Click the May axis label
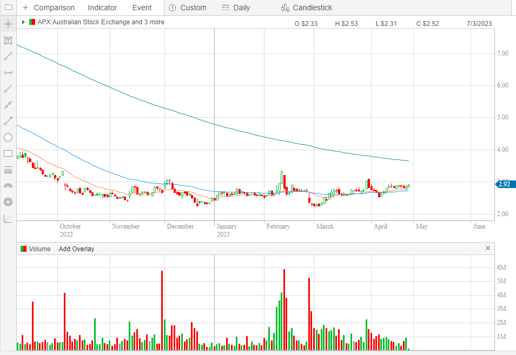This screenshot has width=516, height=355. click(421, 226)
